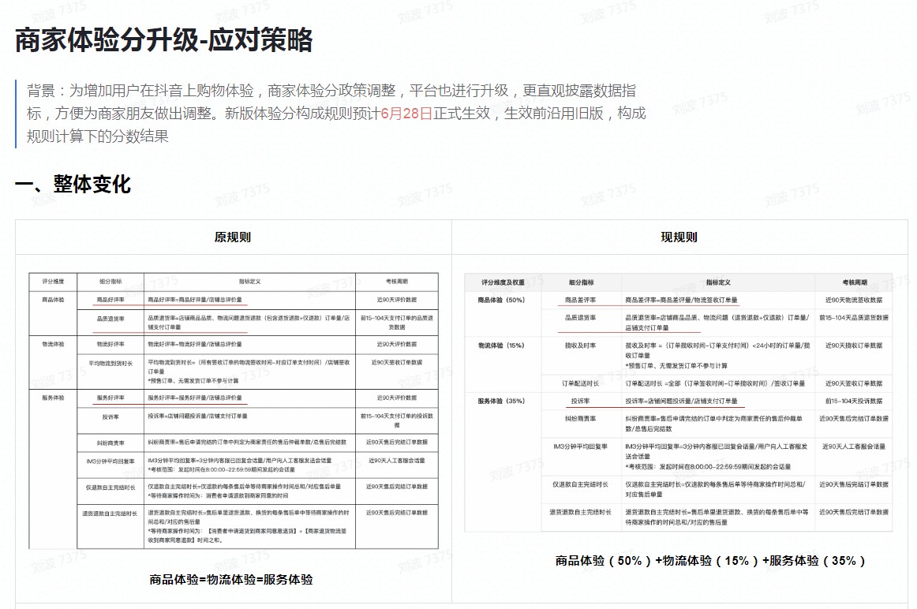Click the document title 商家体验分升级-应对策略
Screen dimensions: 917x609
164,40
